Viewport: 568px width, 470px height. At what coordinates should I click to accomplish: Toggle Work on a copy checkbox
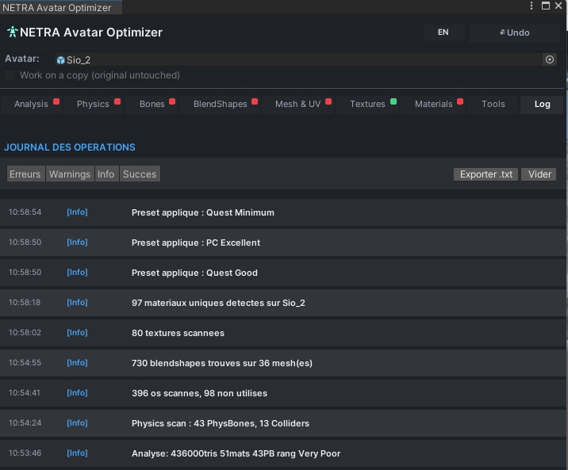click(x=10, y=75)
